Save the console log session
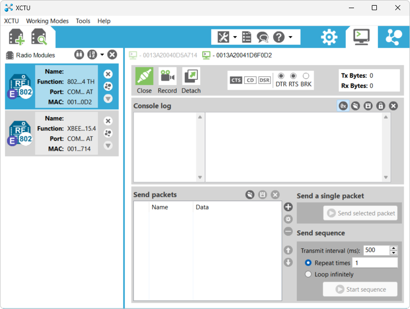Viewport: 410px width, 309px height. [x=368, y=106]
